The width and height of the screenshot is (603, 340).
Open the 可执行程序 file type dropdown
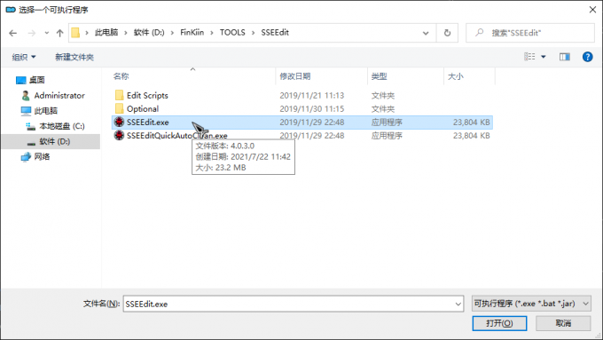point(531,304)
